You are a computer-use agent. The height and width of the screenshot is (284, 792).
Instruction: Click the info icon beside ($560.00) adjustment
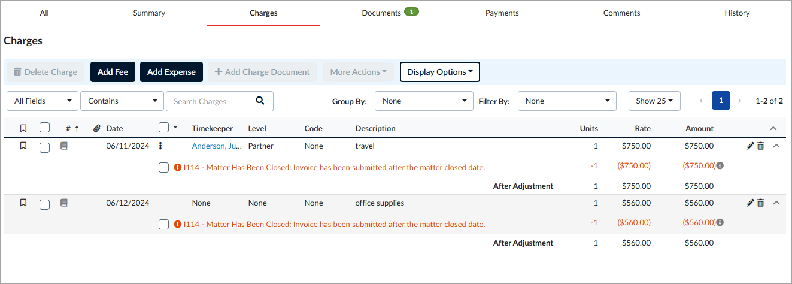click(720, 222)
